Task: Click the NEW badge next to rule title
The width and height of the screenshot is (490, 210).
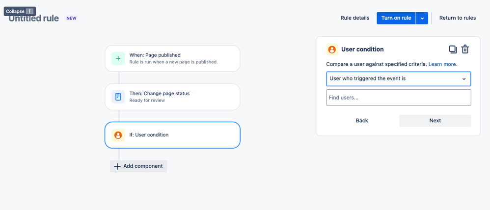Action: click(x=71, y=18)
